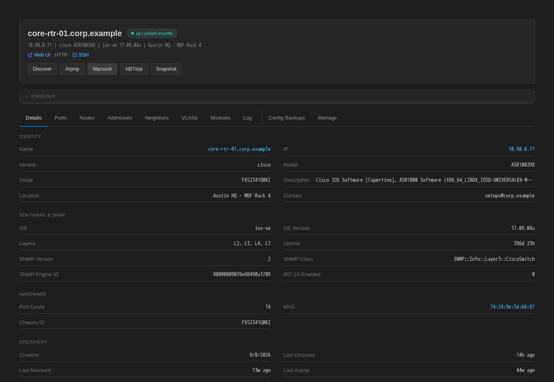
Task: Run NBTstat on this device
Action: [x=134, y=69]
